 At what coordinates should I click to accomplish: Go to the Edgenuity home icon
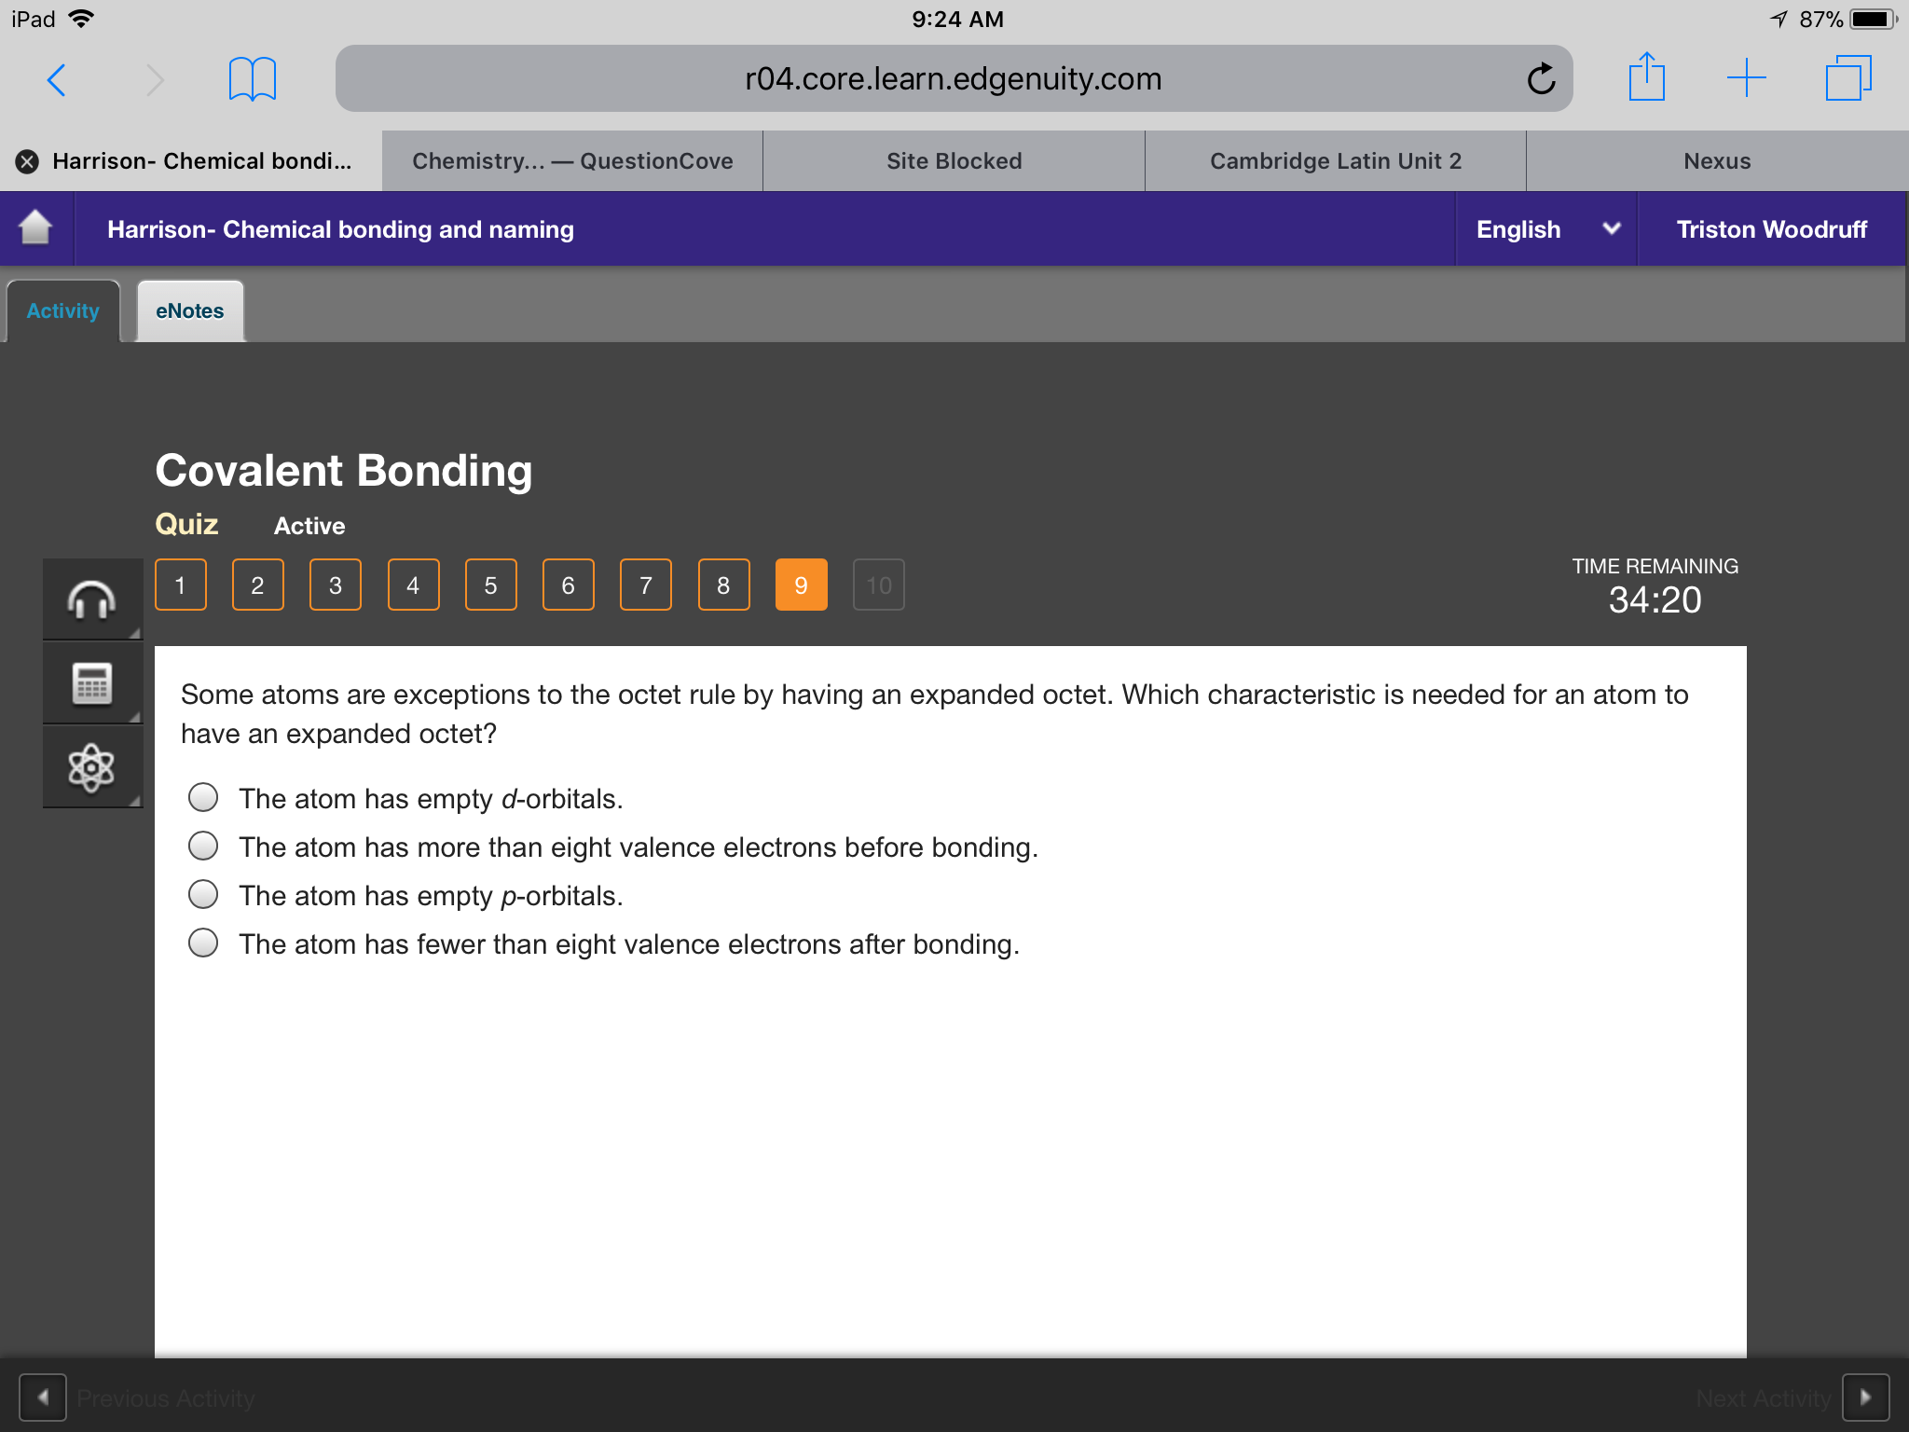pos(36,228)
